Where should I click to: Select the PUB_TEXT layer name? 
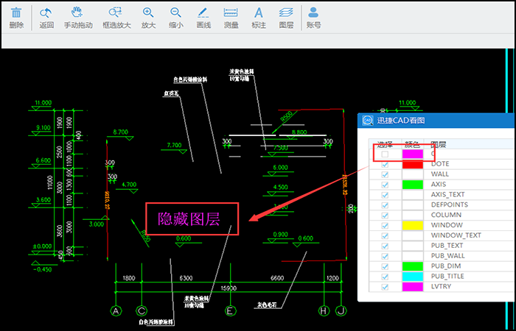click(x=447, y=245)
